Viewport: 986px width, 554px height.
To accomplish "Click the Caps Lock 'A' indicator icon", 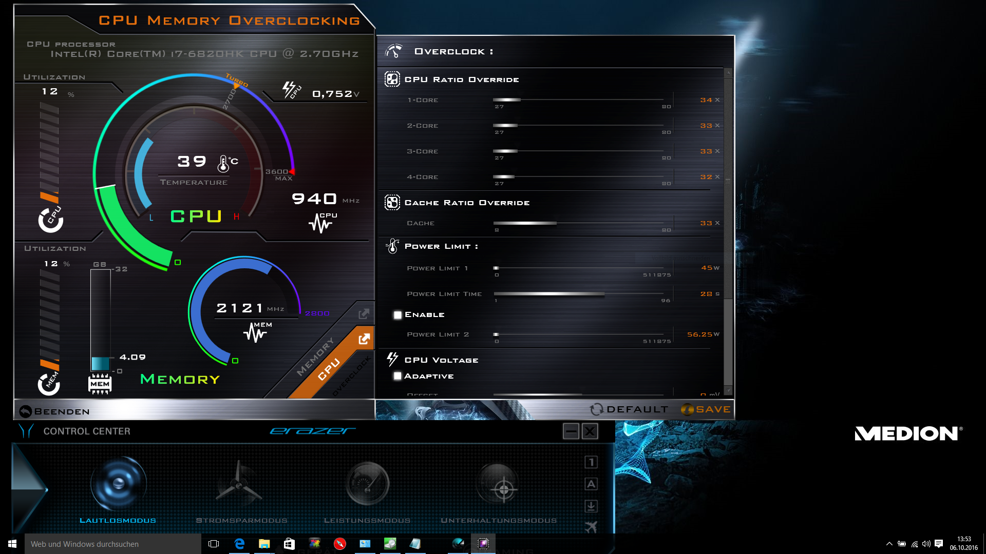I will click(591, 484).
